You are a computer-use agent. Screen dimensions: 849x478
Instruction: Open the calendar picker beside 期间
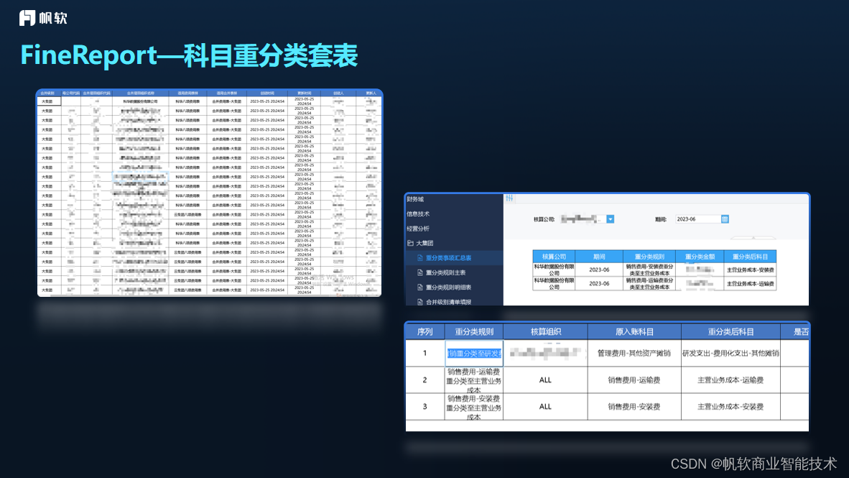pos(725,219)
